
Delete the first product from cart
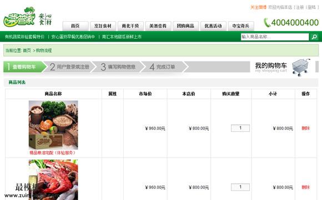pos(305,129)
